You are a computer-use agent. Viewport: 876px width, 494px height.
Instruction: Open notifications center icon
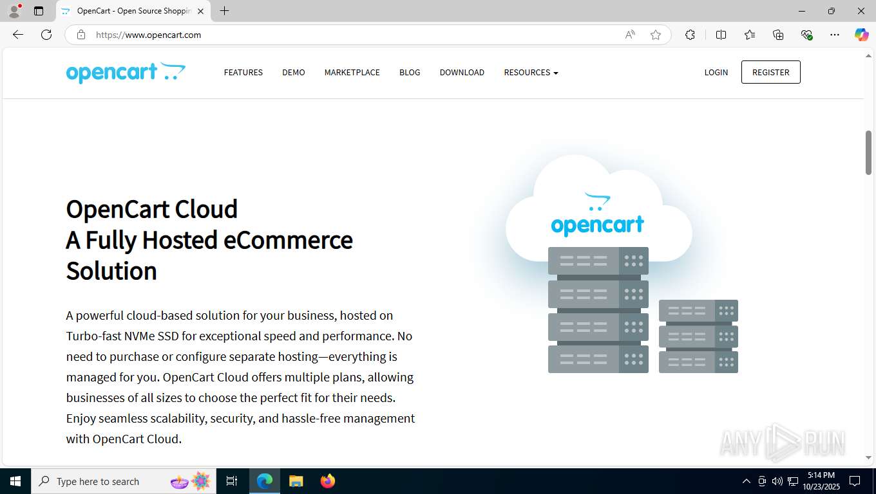click(x=855, y=481)
